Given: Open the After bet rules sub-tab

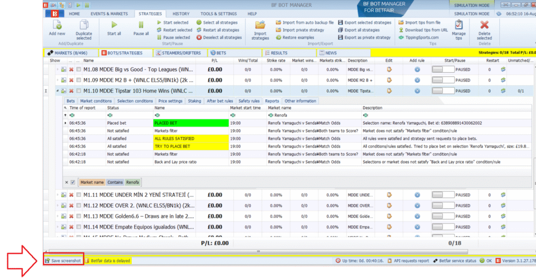Looking at the screenshot, I should point(220,101).
